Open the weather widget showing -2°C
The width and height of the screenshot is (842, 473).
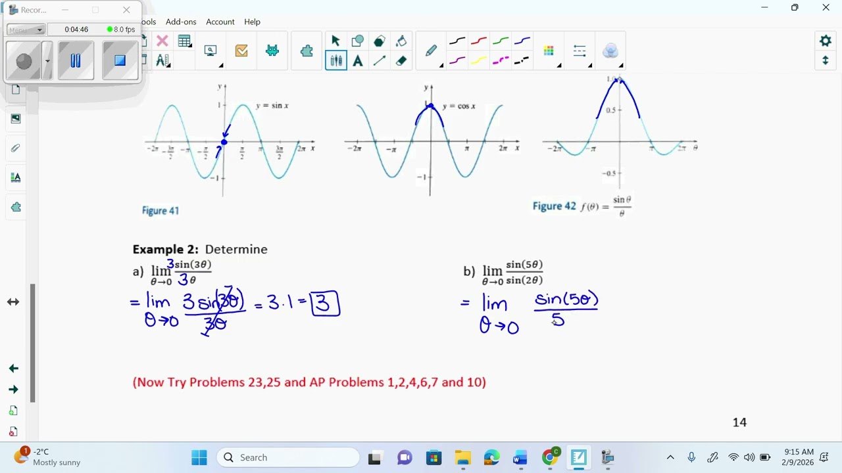pyautogui.click(x=47, y=457)
